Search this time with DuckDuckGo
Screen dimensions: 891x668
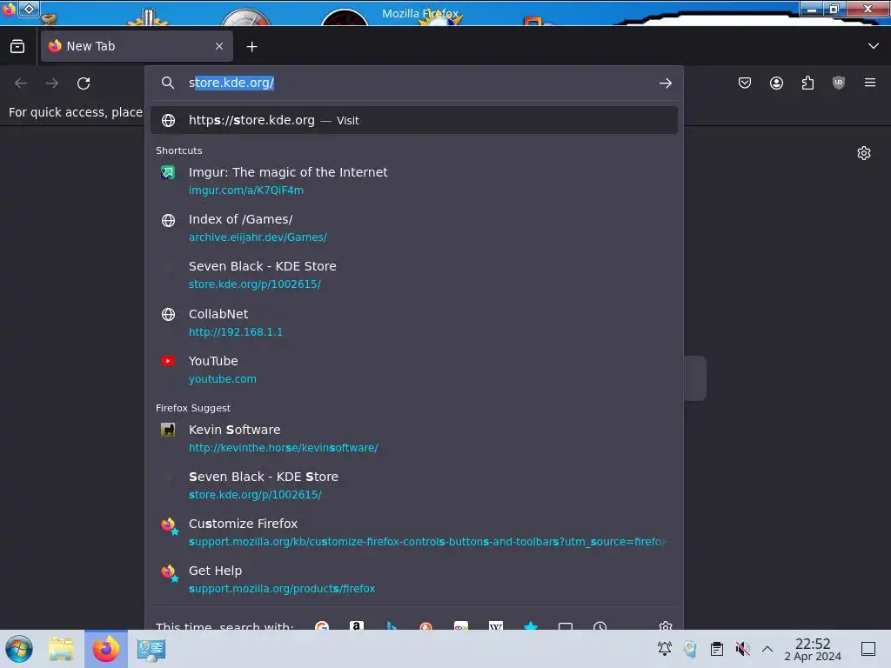pos(425,626)
